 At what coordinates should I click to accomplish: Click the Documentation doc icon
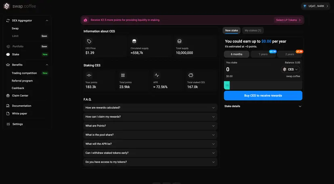8,106
